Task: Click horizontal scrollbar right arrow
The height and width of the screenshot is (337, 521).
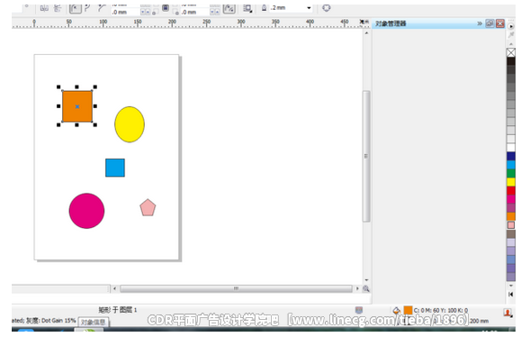Action: coord(357,288)
